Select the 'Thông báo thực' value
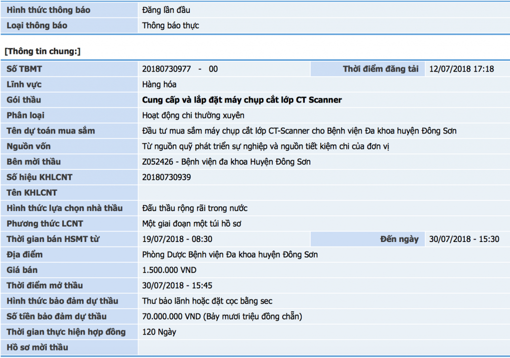510x358 pixels. 170,26
